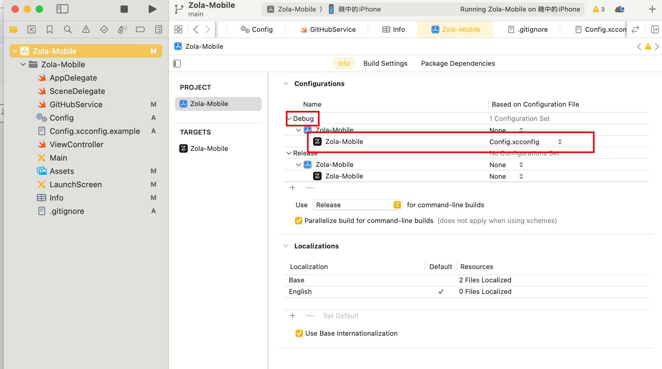Stop the running Zola-Mobile app

pos(124,9)
